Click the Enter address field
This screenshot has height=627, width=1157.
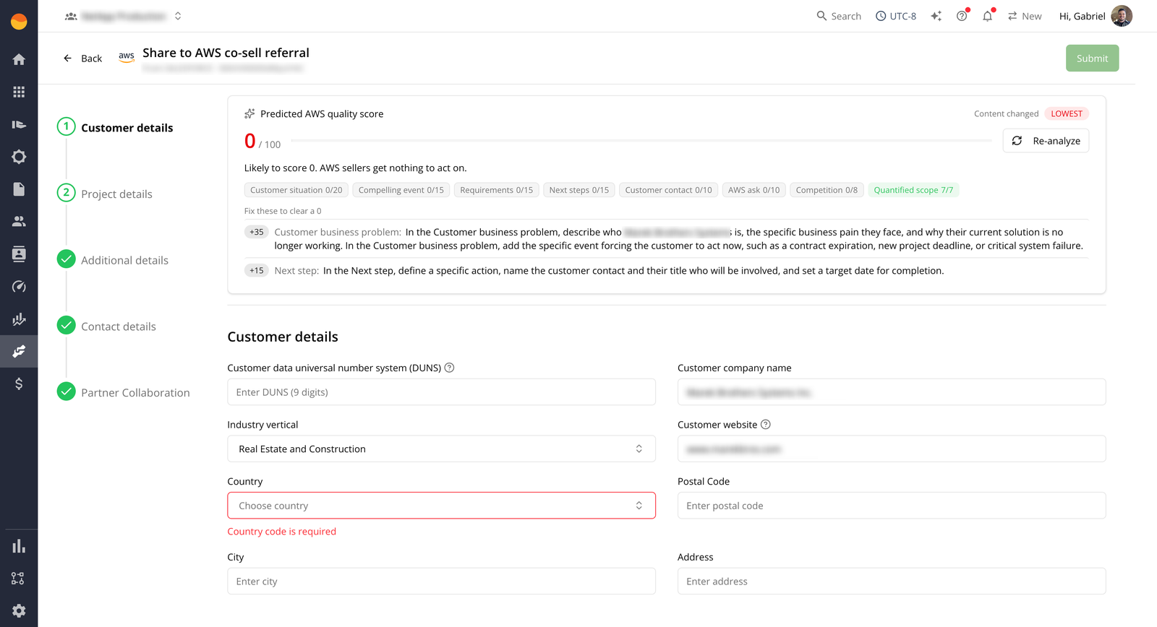(x=892, y=581)
